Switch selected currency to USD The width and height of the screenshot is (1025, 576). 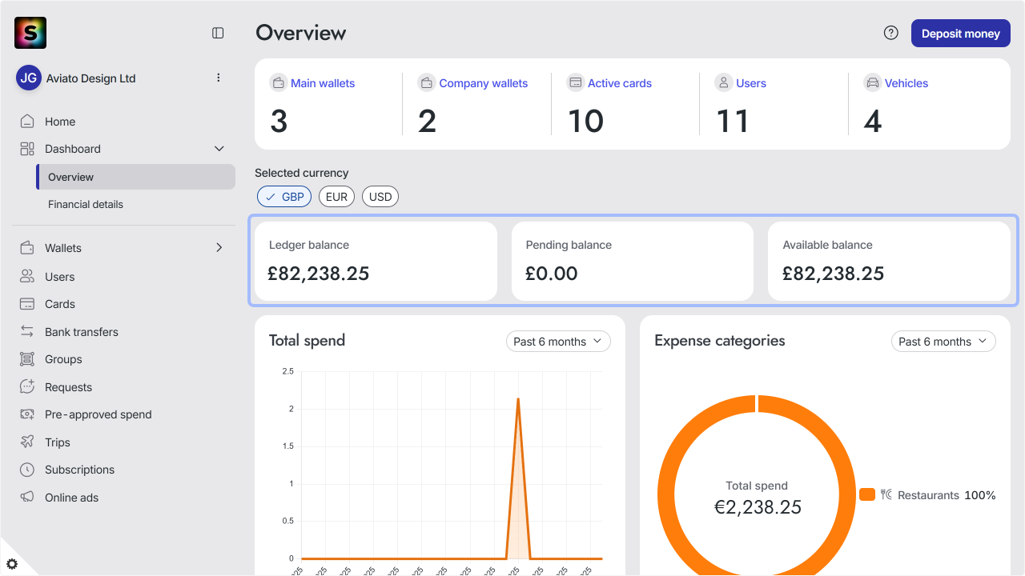[x=380, y=197]
